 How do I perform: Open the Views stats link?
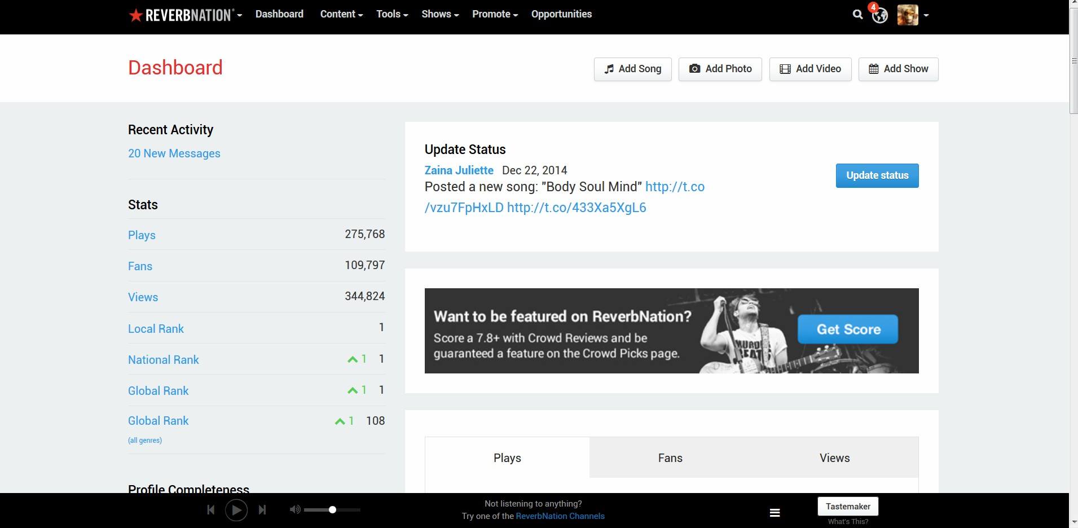pyautogui.click(x=143, y=297)
